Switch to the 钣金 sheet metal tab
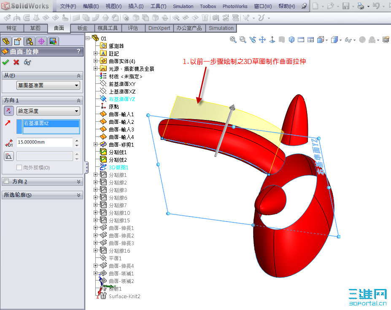The width and height of the screenshot is (391, 310). coord(82,28)
